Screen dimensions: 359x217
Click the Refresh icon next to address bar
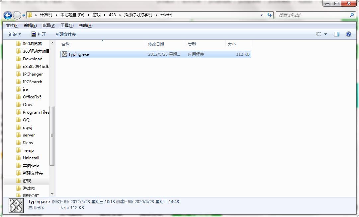[269, 15]
